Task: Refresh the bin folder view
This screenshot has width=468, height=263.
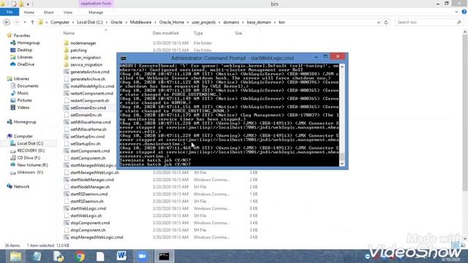Action: coord(386,23)
